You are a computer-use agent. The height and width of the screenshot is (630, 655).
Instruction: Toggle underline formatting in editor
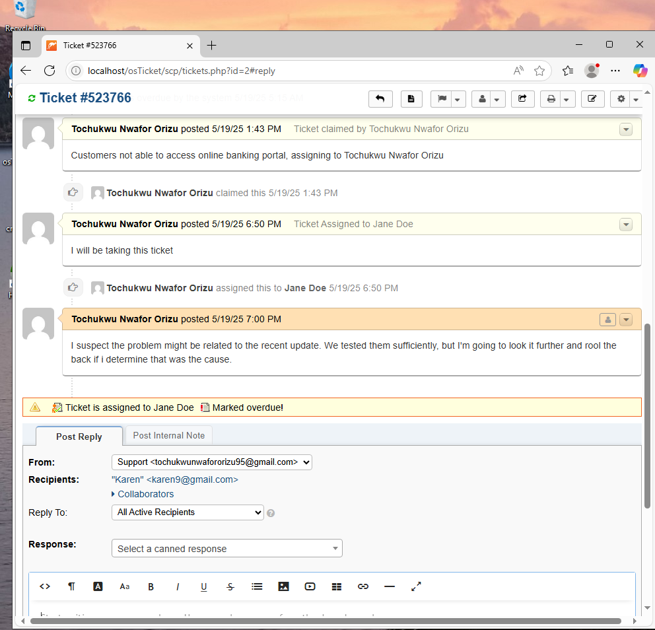204,586
